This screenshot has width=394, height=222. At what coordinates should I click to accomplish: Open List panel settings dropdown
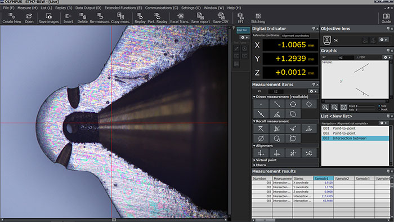coord(383,123)
